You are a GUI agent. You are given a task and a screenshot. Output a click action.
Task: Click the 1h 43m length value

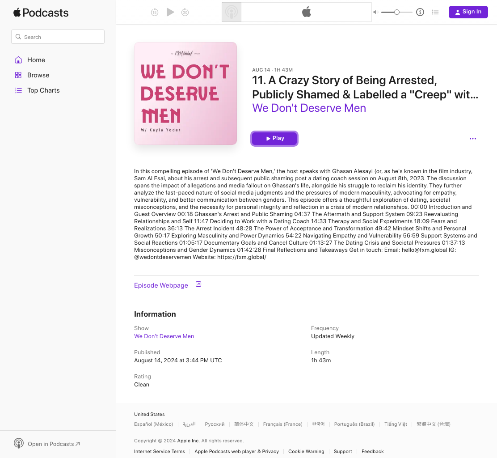(x=321, y=360)
